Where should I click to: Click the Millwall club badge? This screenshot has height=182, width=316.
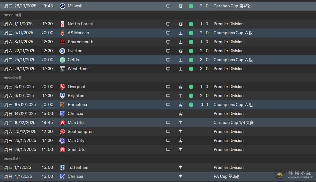[62, 6]
